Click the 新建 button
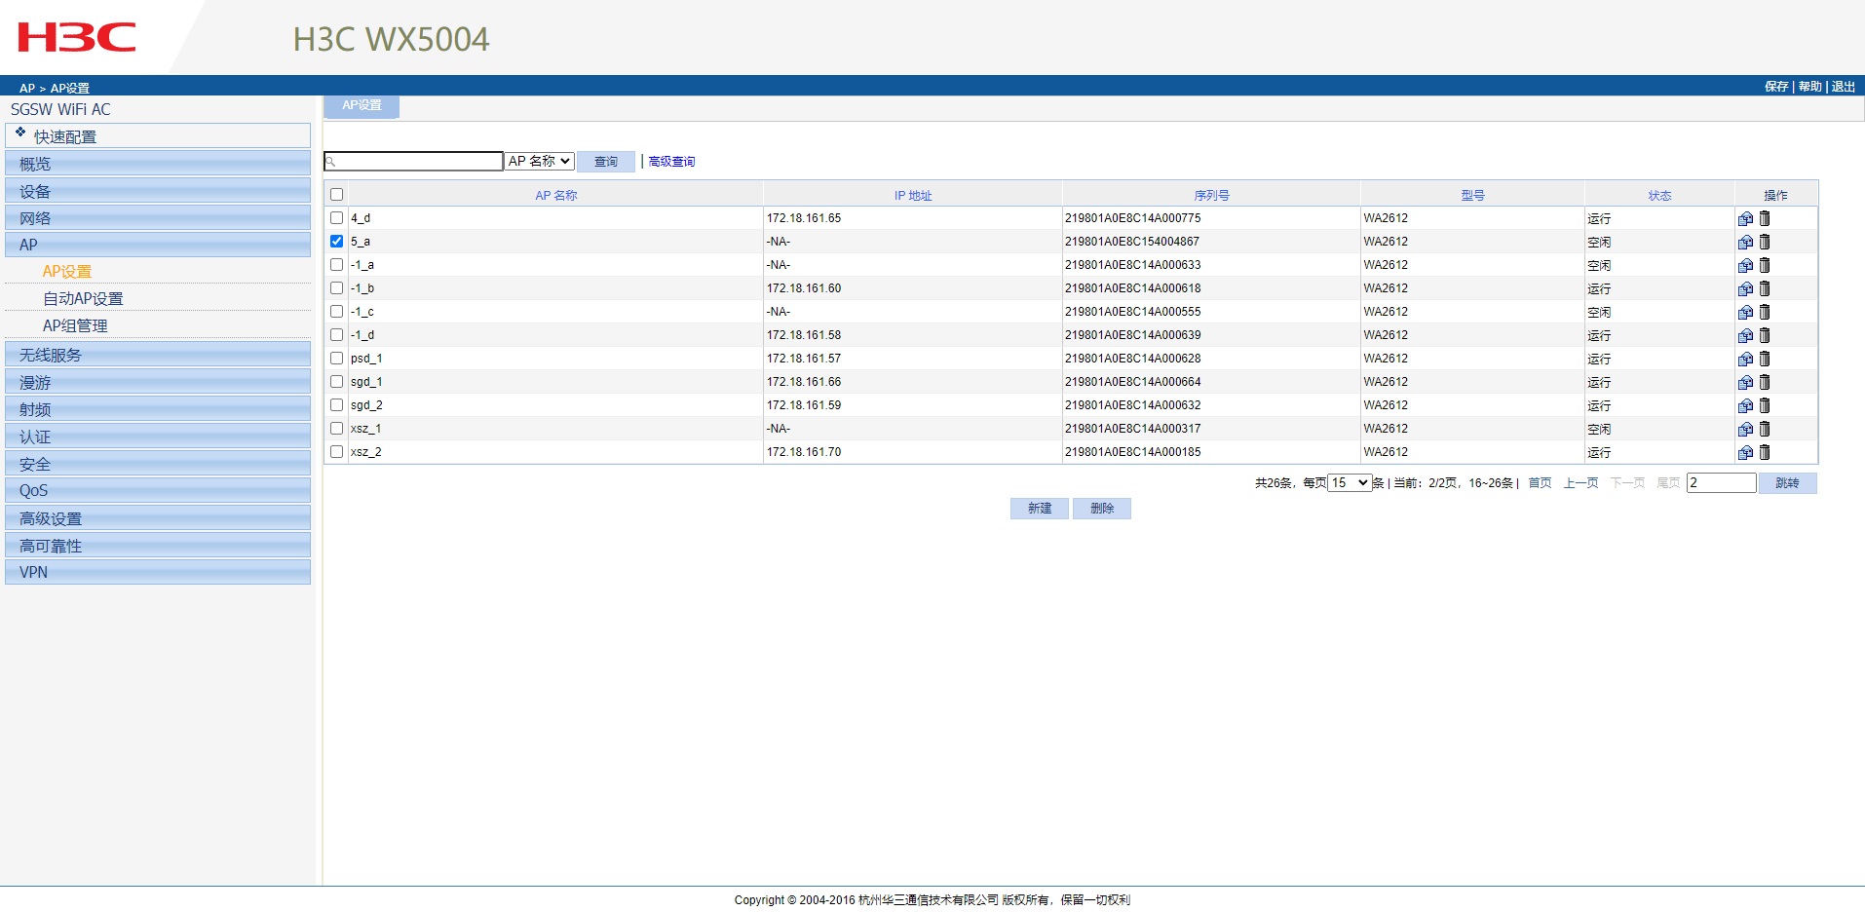The height and width of the screenshot is (912, 1865). 1040,509
